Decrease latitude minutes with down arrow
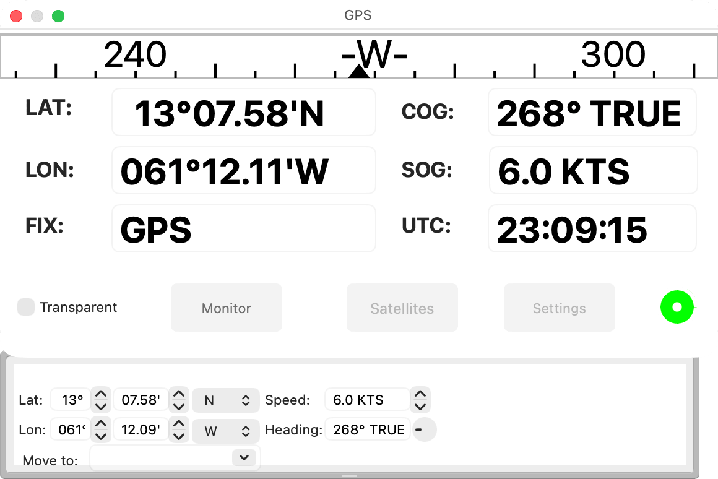Image resolution: width=718 pixels, height=479 pixels. click(x=179, y=406)
